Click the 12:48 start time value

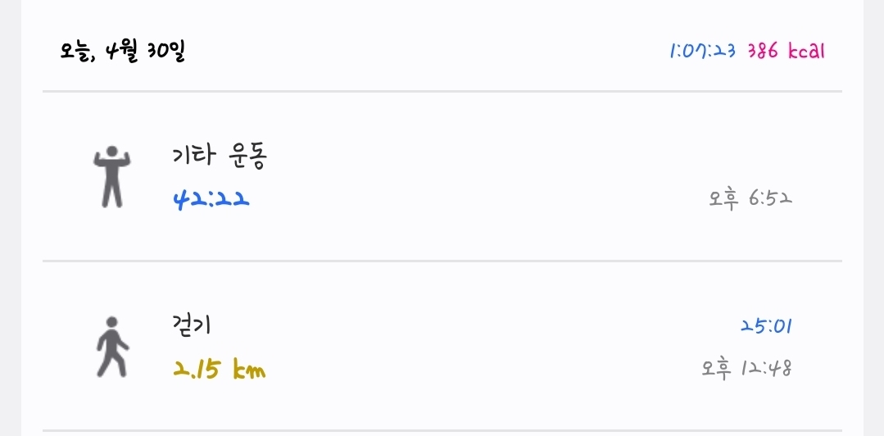pos(766,369)
